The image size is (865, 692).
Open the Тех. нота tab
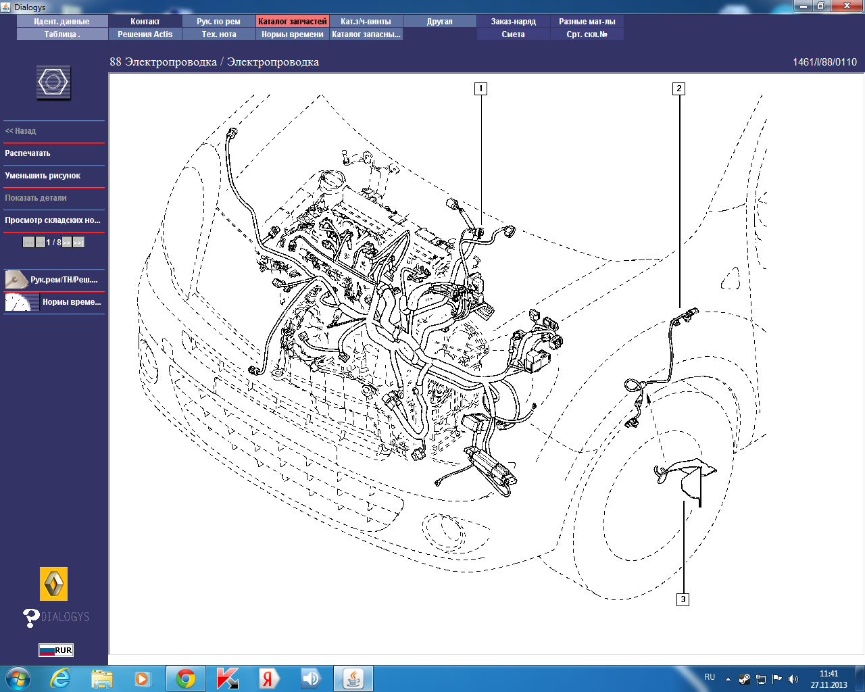tap(219, 34)
